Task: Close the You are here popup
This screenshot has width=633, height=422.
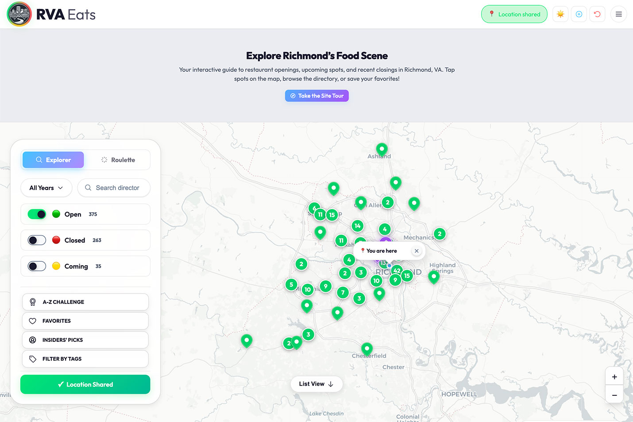Action: [x=417, y=251]
